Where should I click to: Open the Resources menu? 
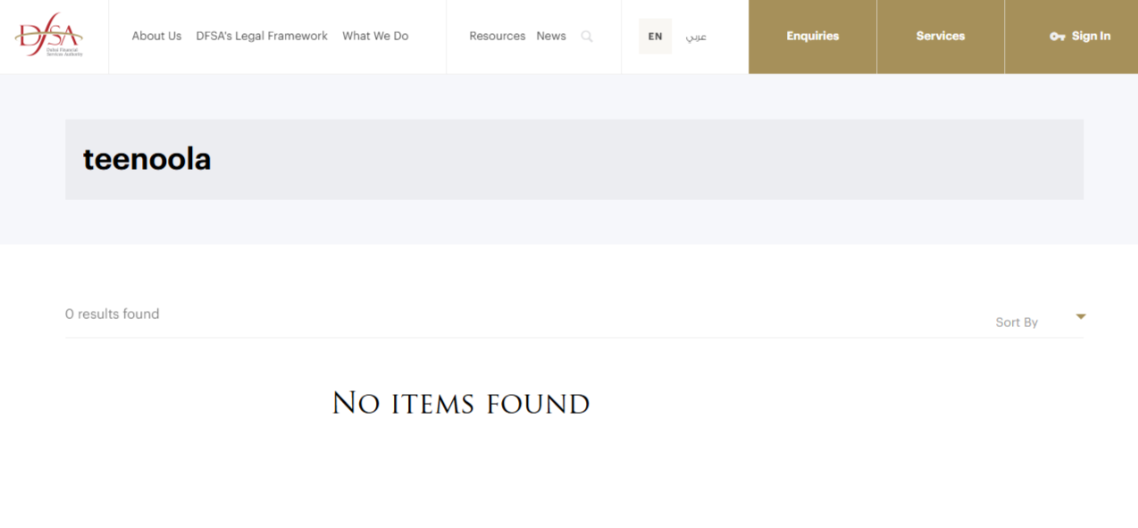click(497, 36)
